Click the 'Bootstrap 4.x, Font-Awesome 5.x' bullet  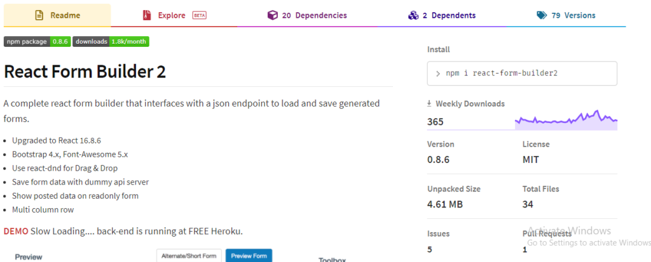pyautogui.click(x=70, y=155)
